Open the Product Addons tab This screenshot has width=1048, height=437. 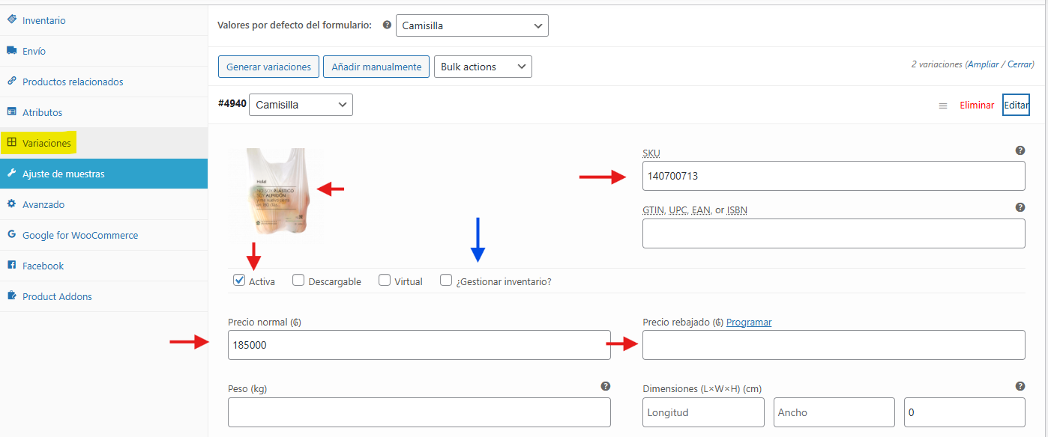pos(104,296)
